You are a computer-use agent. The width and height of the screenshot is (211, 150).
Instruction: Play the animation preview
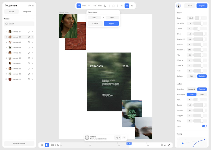click(x=47, y=145)
